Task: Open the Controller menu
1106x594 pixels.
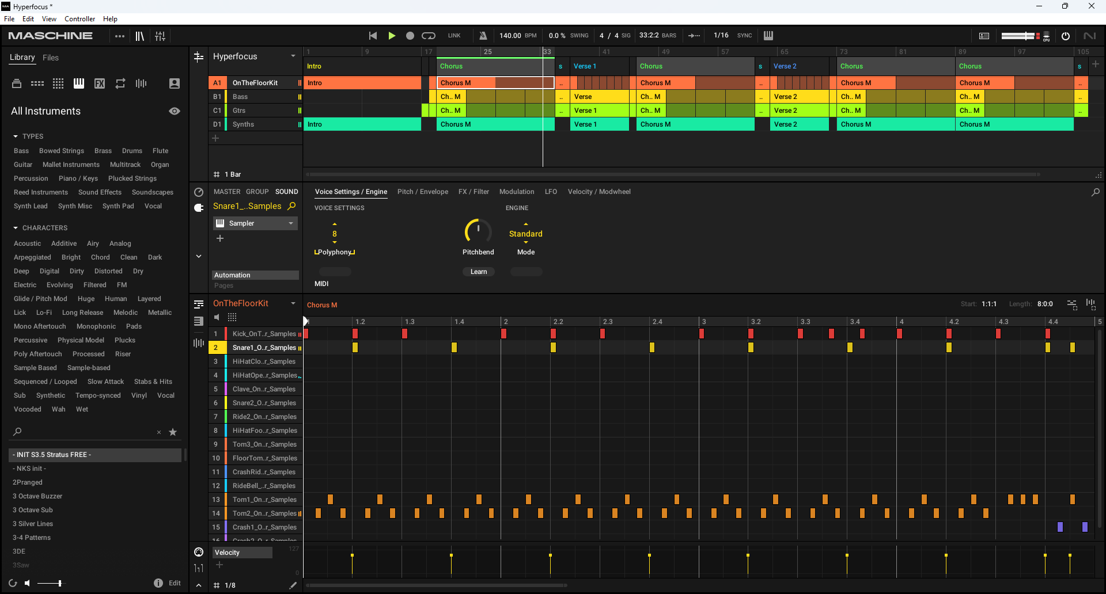Action: coord(79,18)
